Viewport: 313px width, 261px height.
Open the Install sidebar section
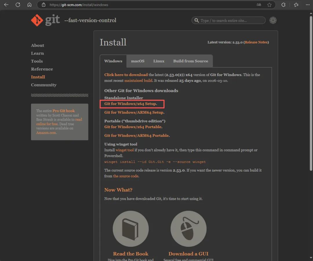pos(38,77)
